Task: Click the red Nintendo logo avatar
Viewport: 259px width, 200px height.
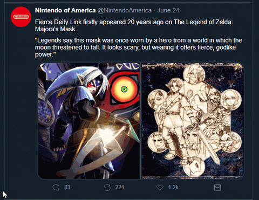Action: coord(21,17)
